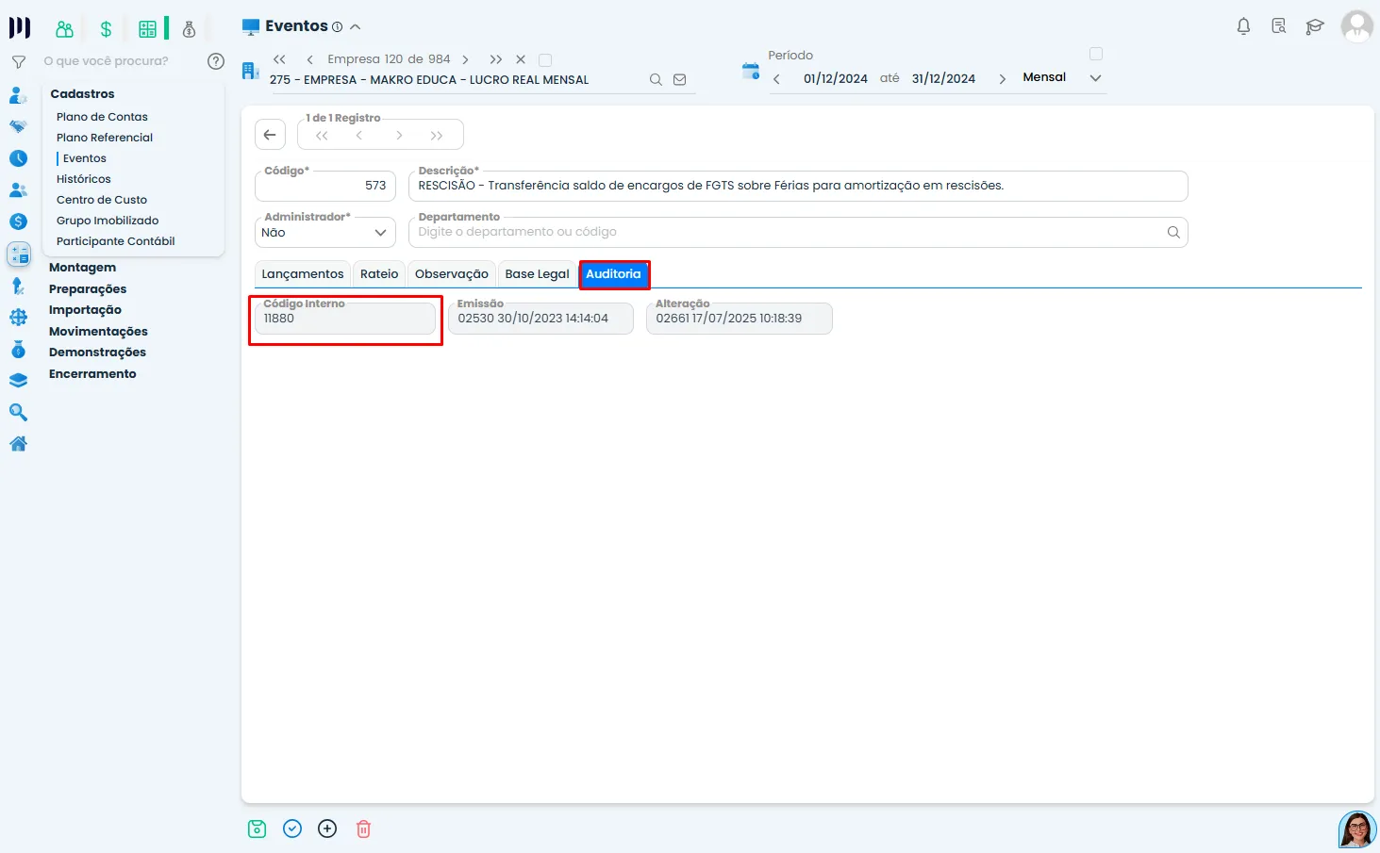Go to next period
Viewport: 1380px width, 853px height.
[x=1002, y=79]
